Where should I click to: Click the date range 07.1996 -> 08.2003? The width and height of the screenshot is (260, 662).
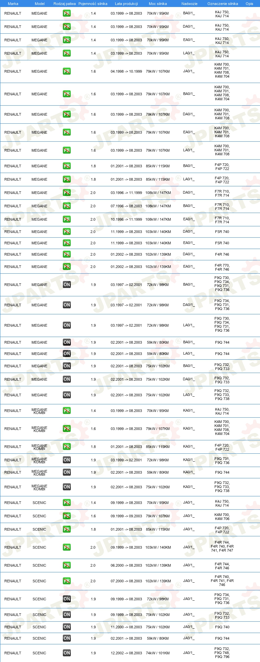[126, 206]
